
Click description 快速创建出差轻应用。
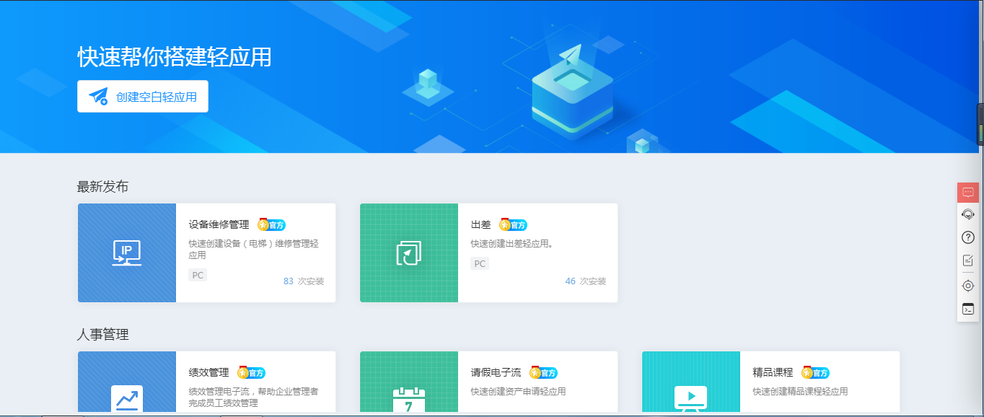[x=512, y=244]
